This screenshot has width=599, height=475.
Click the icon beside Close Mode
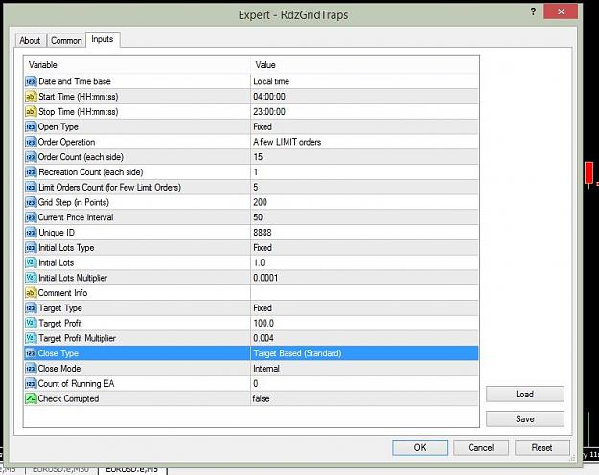pyautogui.click(x=31, y=369)
